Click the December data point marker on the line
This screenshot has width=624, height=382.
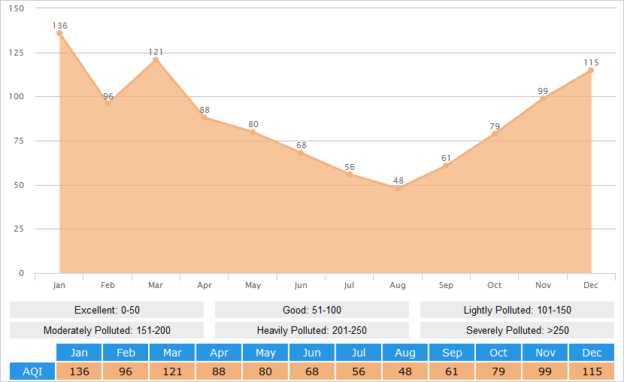[591, 70]
